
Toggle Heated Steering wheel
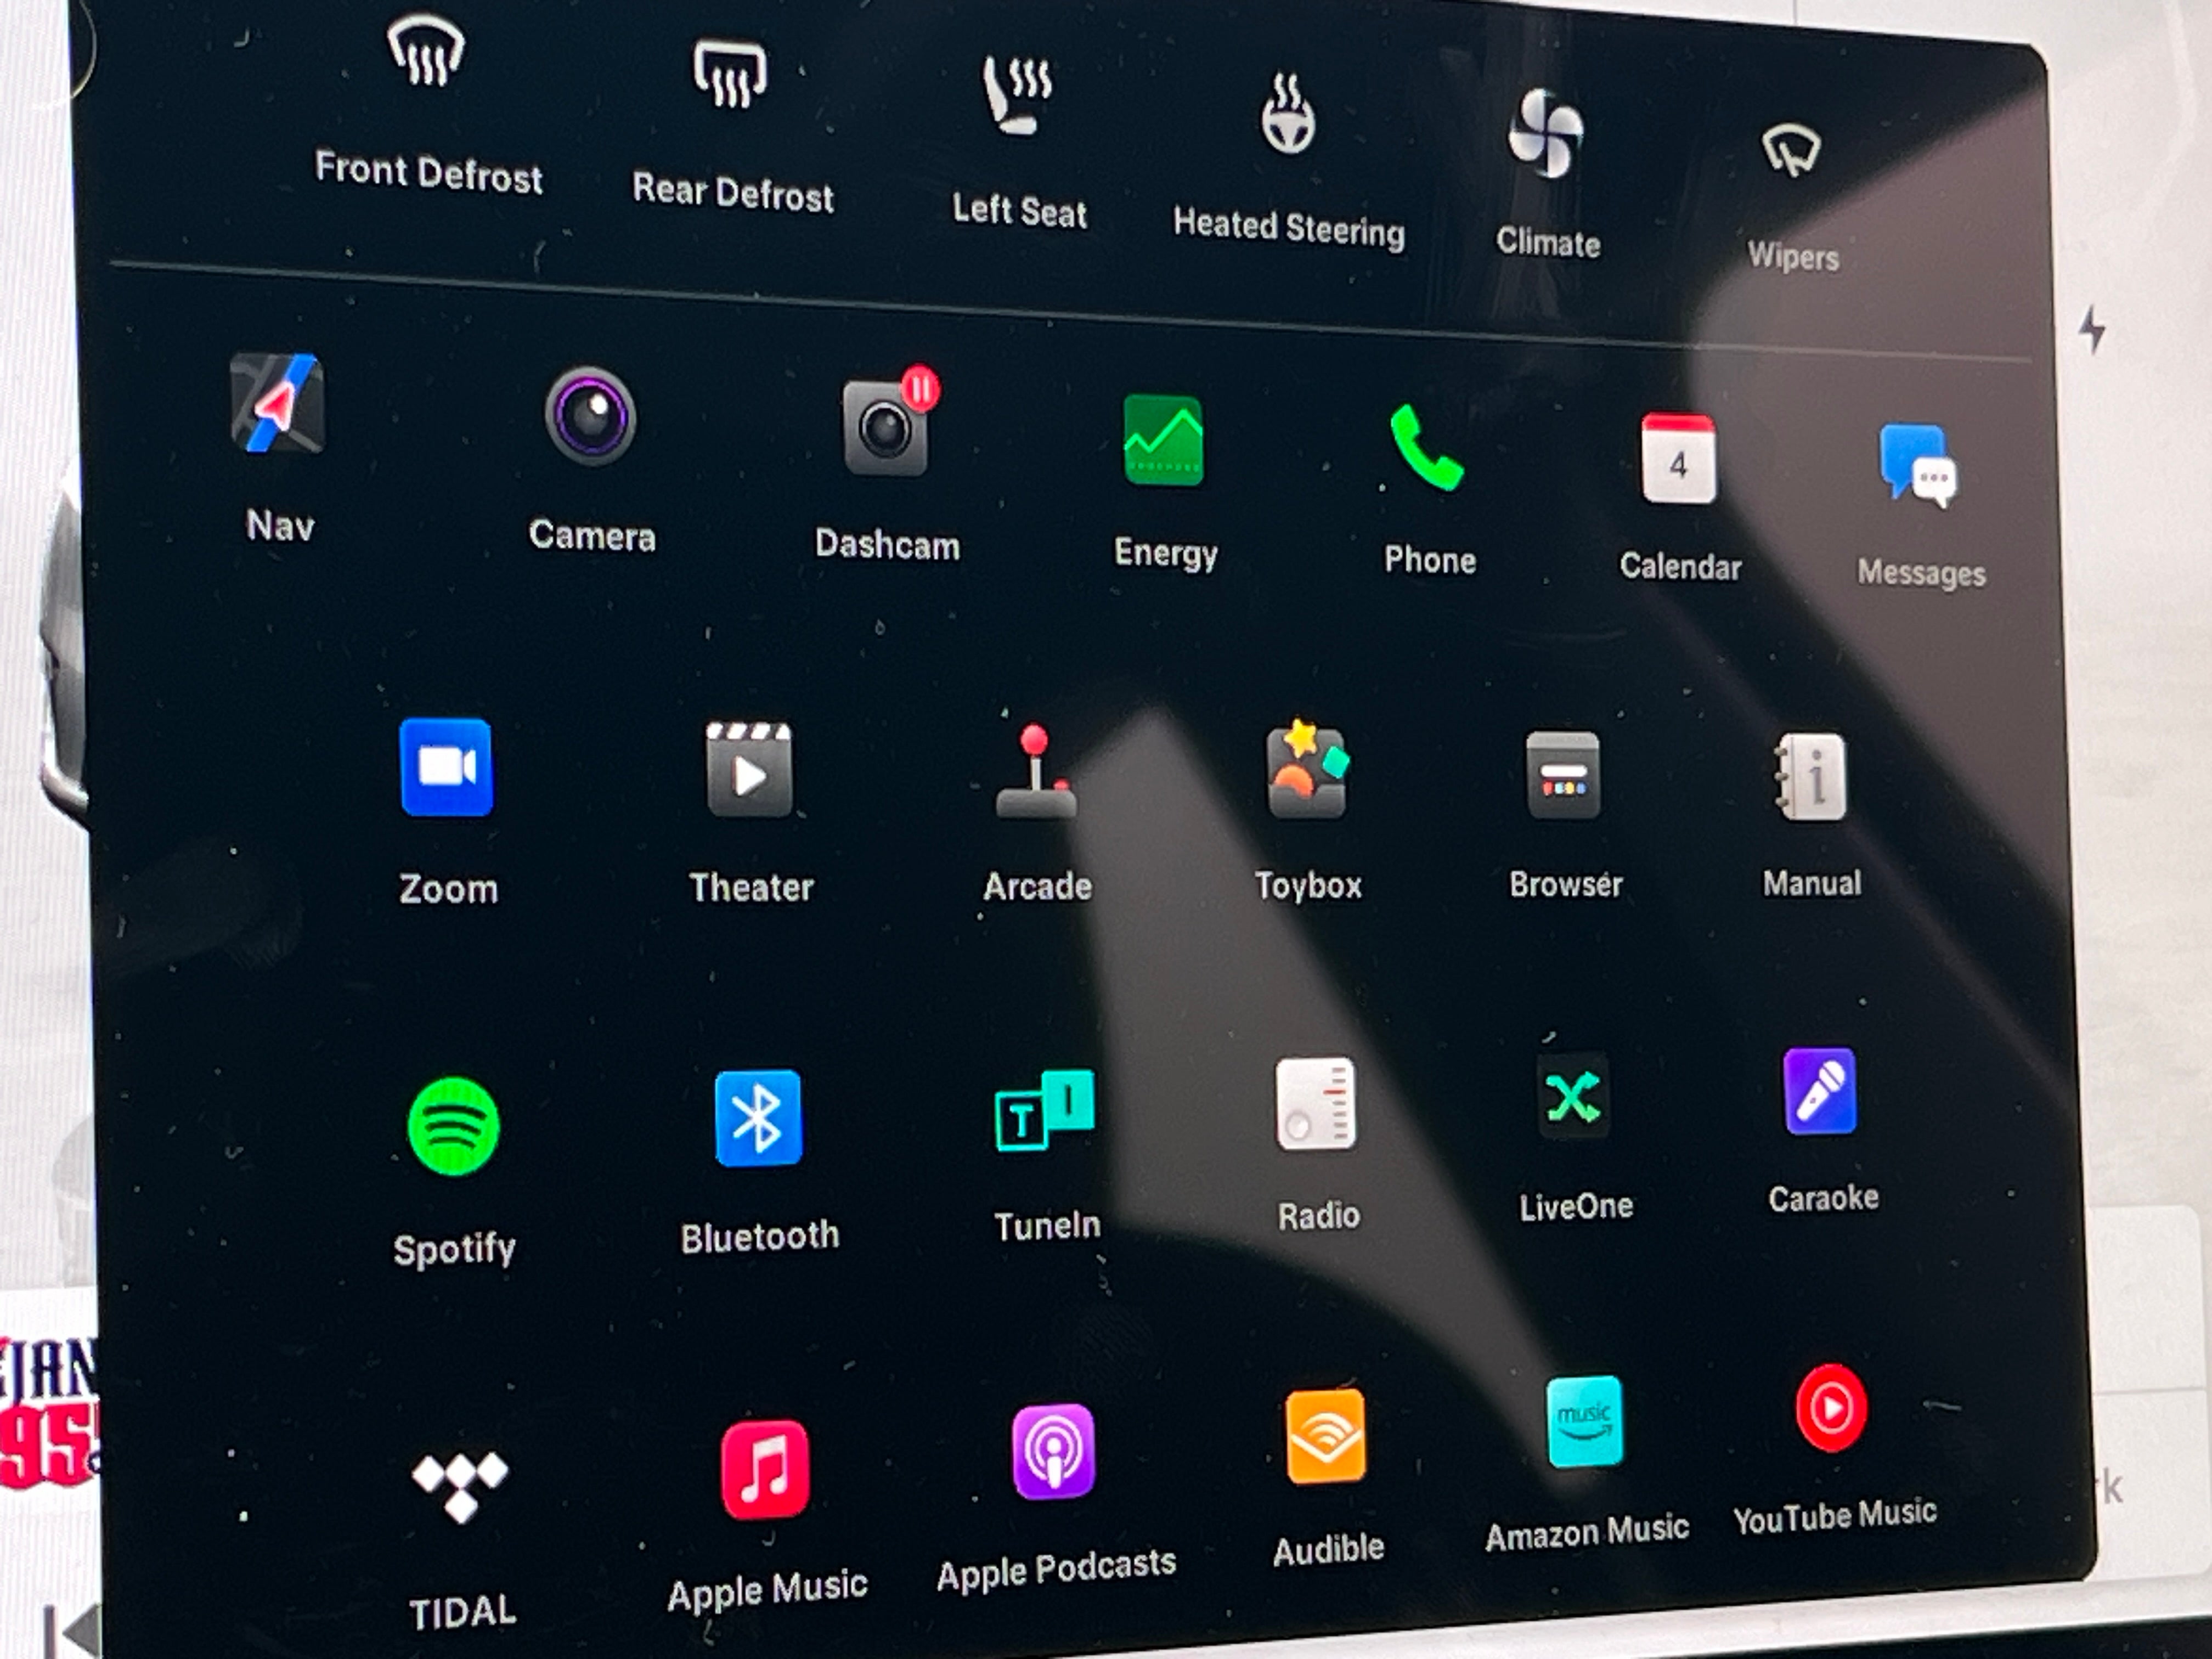pos(1288,114)
